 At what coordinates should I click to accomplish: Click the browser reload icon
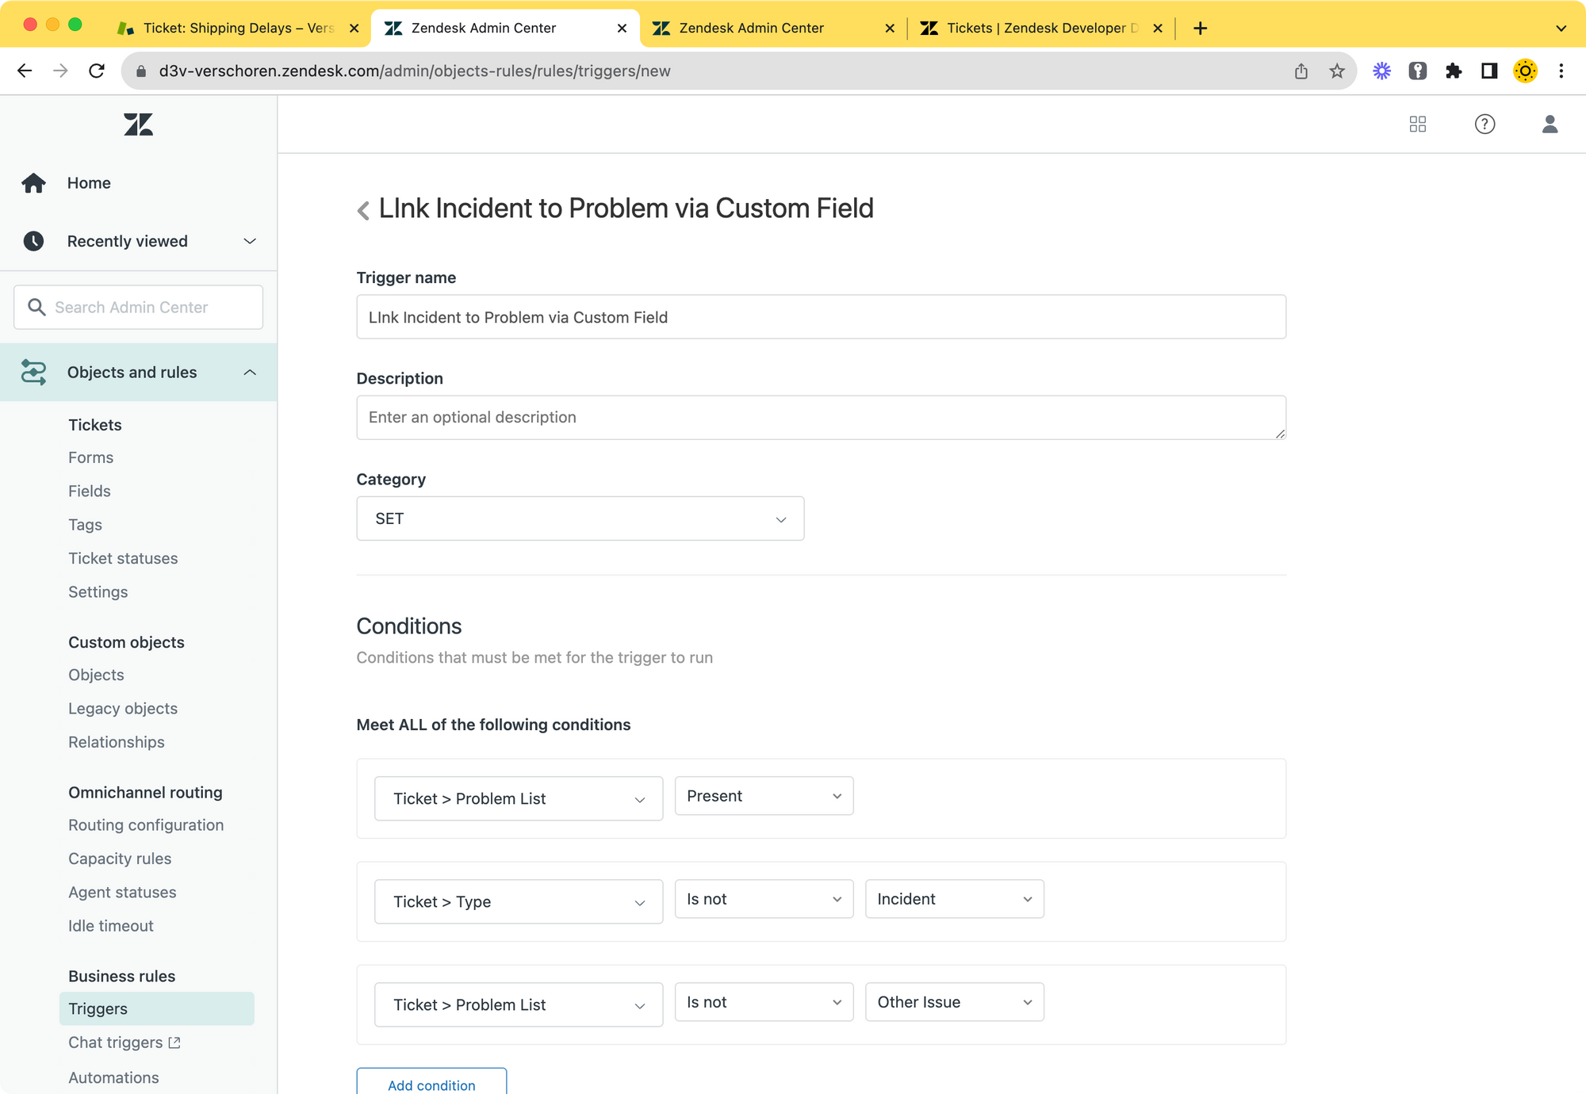[97, 71]
